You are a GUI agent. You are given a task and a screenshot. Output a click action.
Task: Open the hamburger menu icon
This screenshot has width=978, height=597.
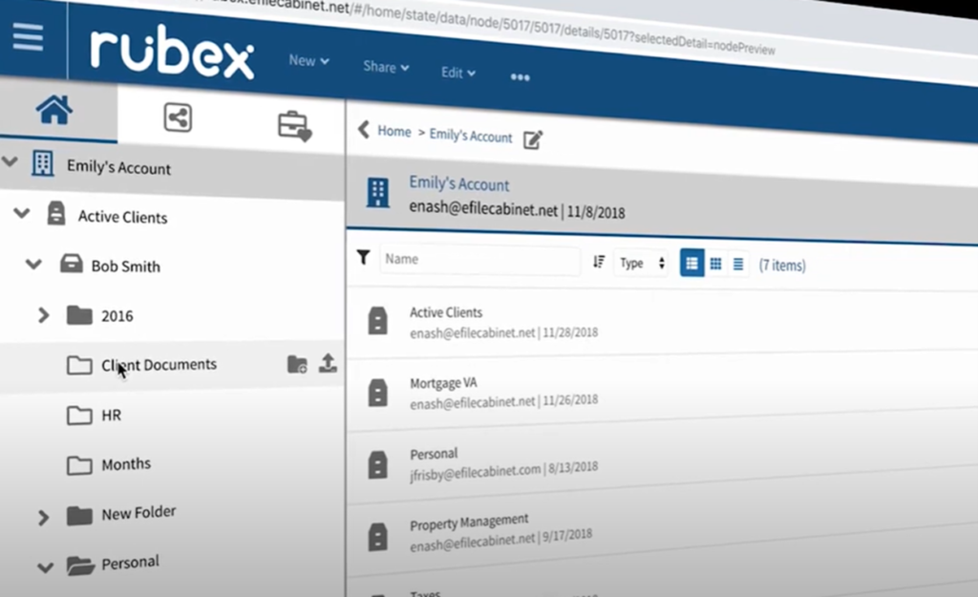(28, 36)
